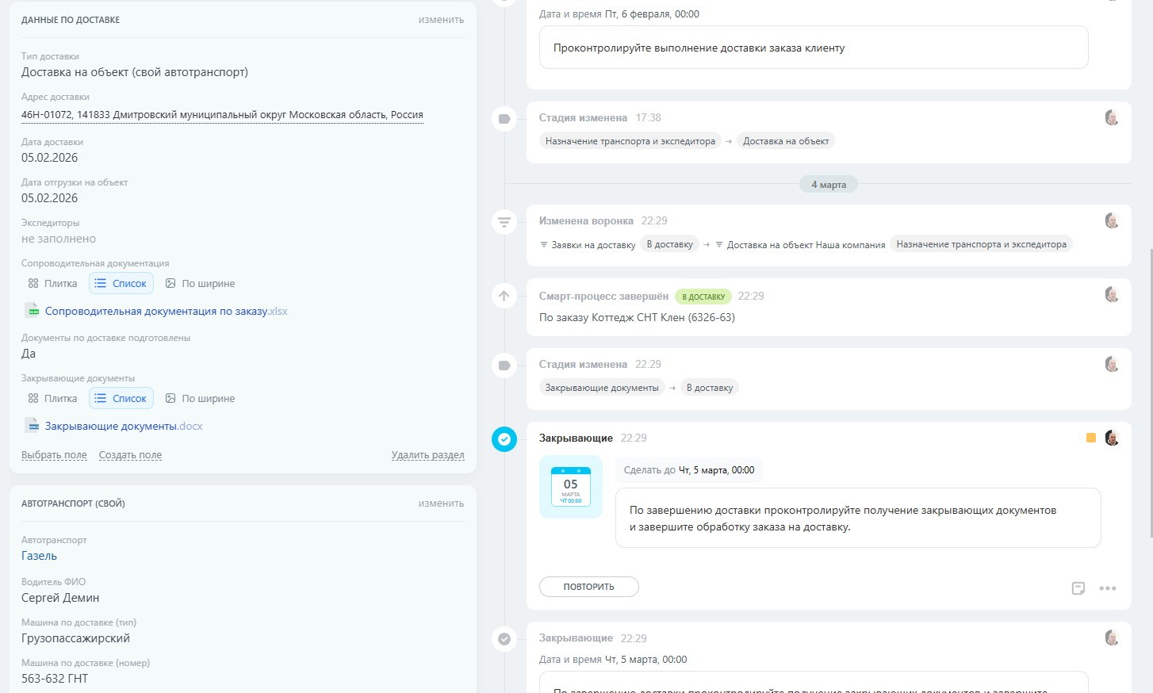Click the arrow icon beside Смарт-процесс завершён
This screenshot has height=693, width=1153.
(x=504, y=296)
